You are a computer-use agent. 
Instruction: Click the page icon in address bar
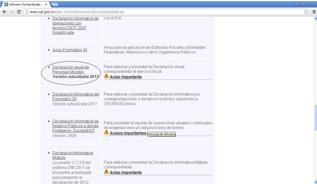[27, 12]
